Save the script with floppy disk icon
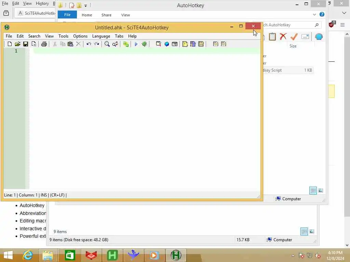This screenshot has width=350, height=262. (x=26, y=44)
